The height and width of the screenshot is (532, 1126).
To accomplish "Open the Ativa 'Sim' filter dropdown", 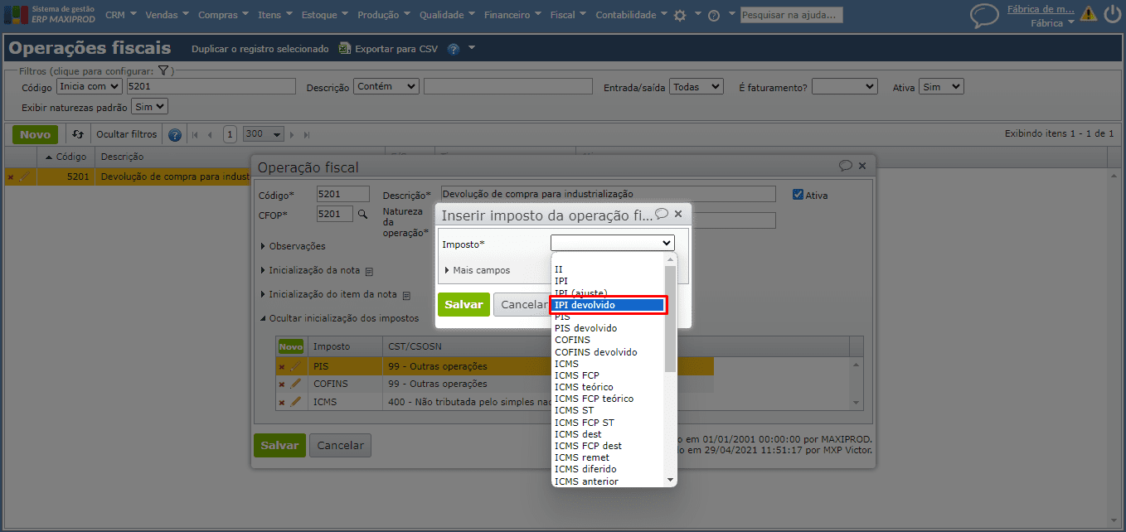I will click(941, 86).
